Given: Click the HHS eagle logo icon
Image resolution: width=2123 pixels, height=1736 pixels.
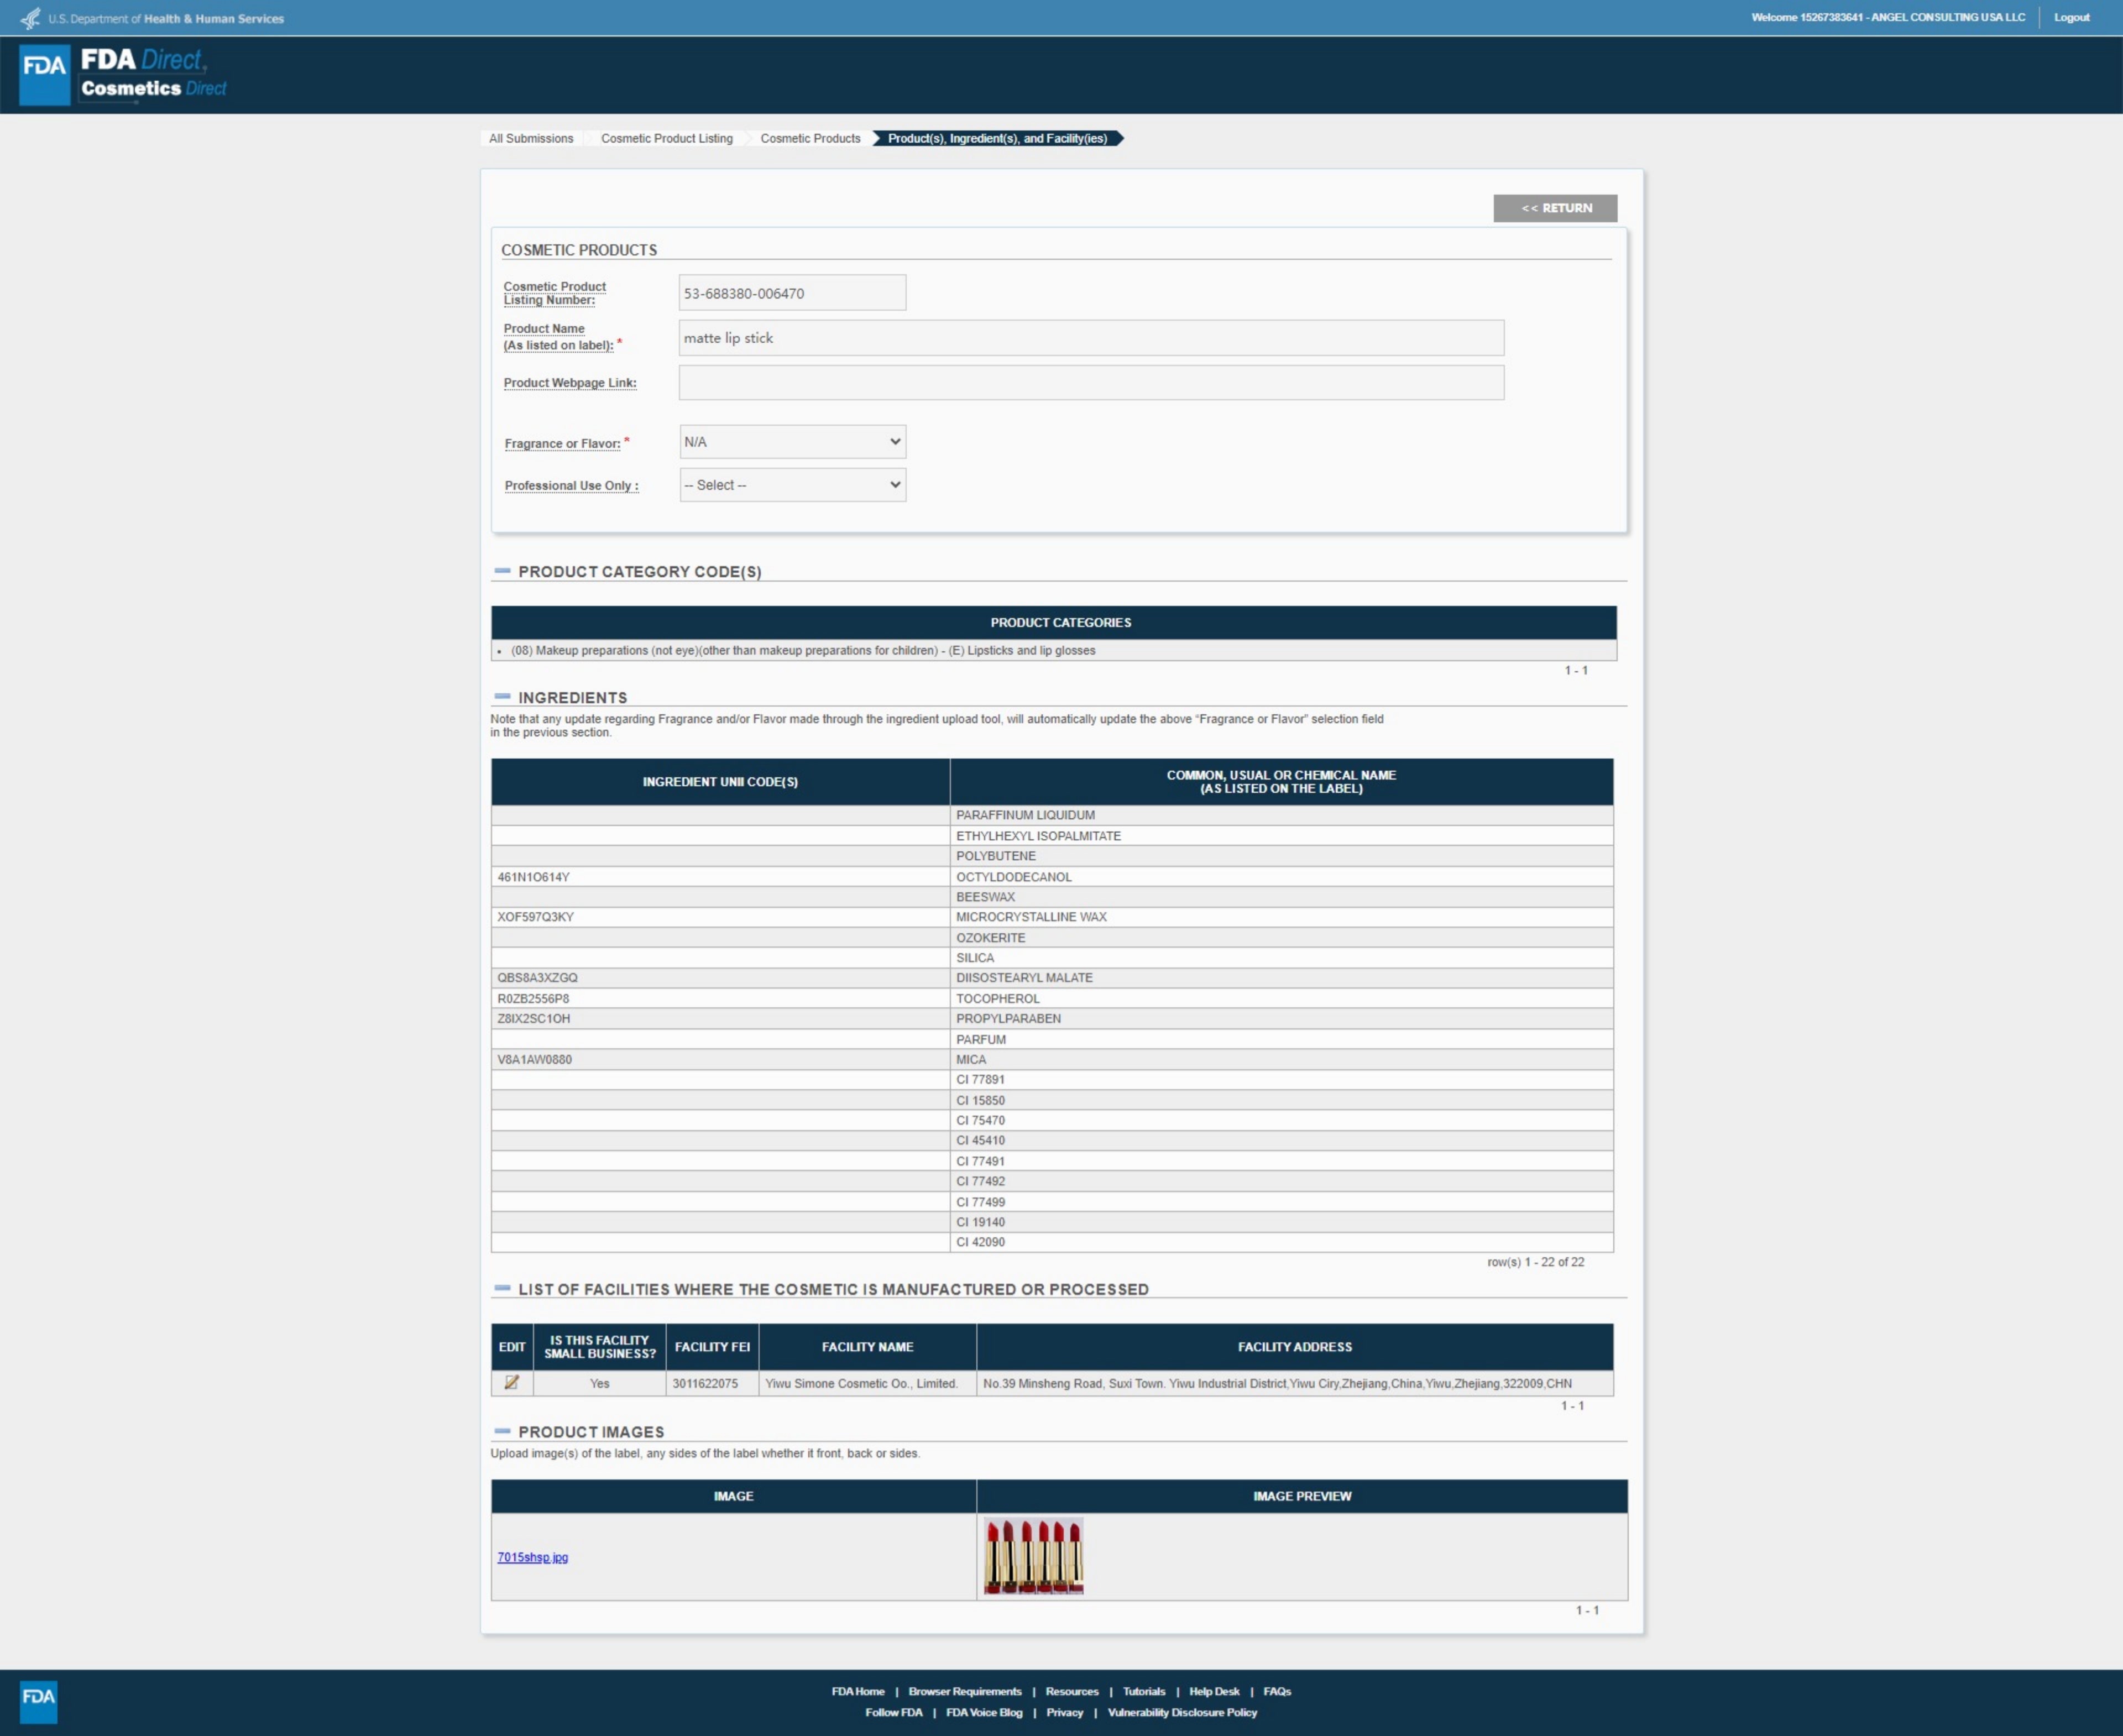Looking at the screenshot, I should click(x=30, y=18).
